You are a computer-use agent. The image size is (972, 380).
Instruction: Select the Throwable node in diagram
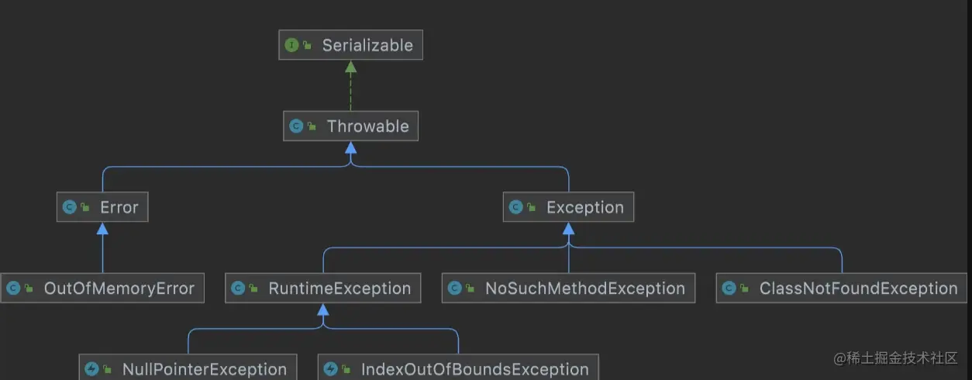click(x=367, y=126)
